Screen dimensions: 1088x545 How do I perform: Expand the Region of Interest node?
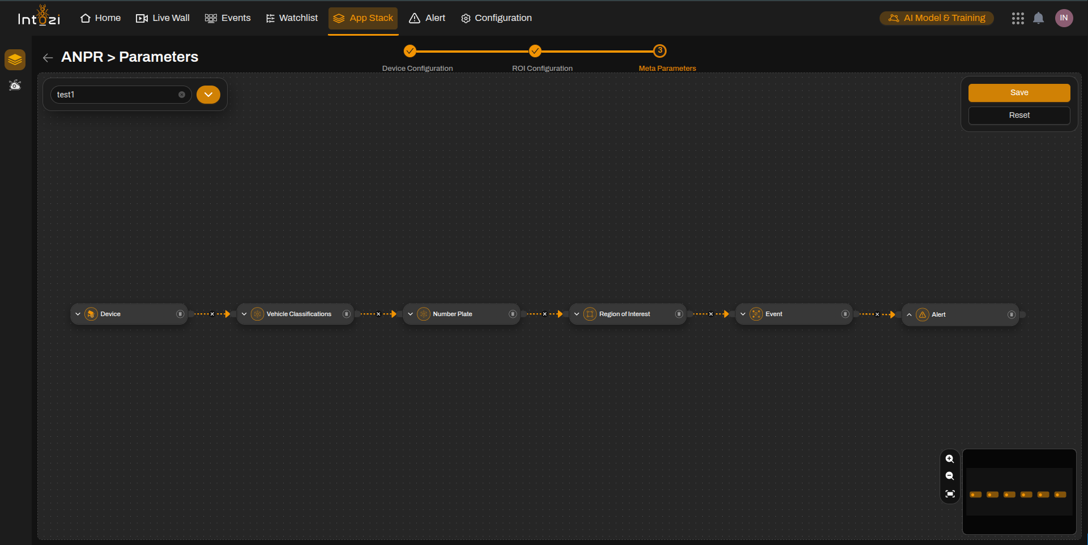point(577,314)
